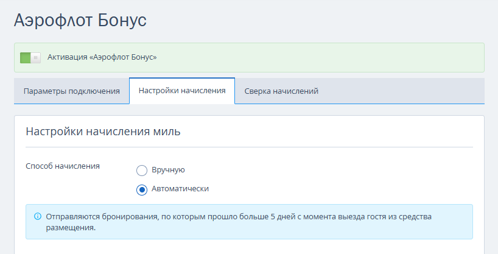Select the Автоматически radio button
Screen dimensions: 498x254
(x=142, y=190)
